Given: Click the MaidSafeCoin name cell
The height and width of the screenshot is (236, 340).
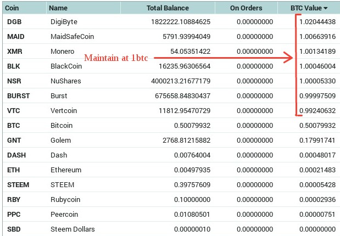Looking at the screenshot, I should (x=72, y=36).
